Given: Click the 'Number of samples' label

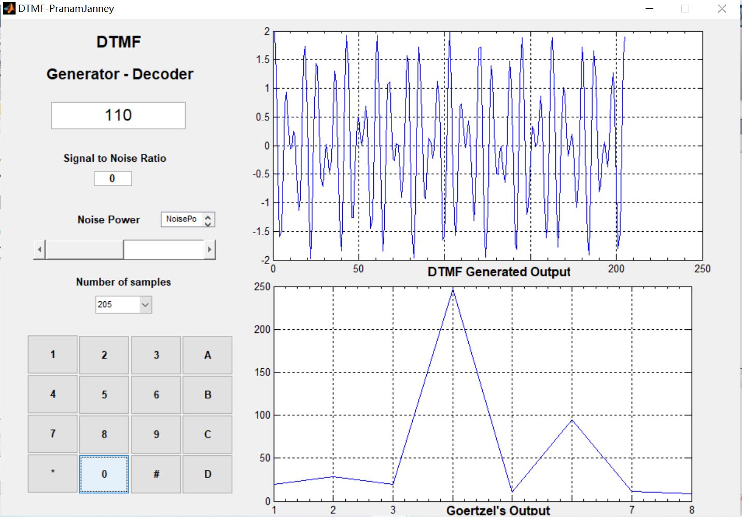Looking at the screenshot, I should pos(123,282).
